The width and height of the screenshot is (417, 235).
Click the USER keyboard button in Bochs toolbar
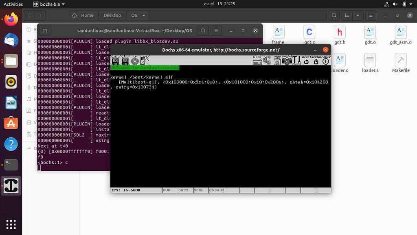click(x=257, y=61)
